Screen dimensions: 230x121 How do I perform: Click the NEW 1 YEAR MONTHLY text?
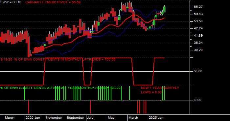coord(160,88)
